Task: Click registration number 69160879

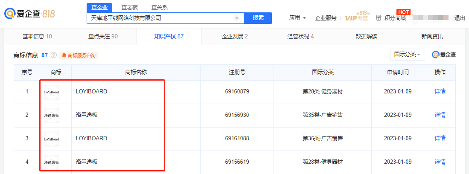Action: click(x=237, y=92)
